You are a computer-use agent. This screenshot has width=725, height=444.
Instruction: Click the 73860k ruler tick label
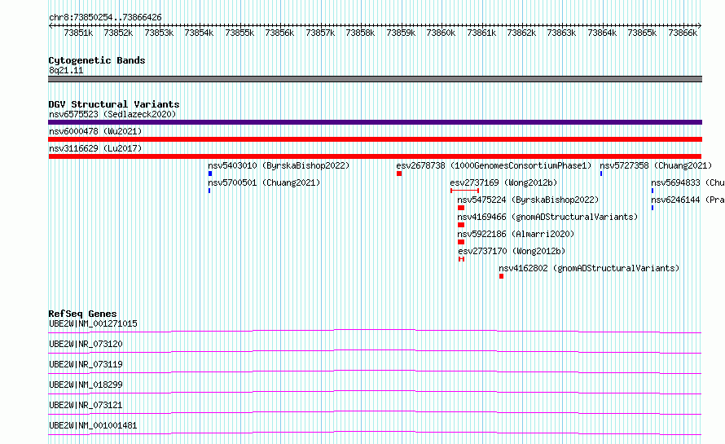441,33
